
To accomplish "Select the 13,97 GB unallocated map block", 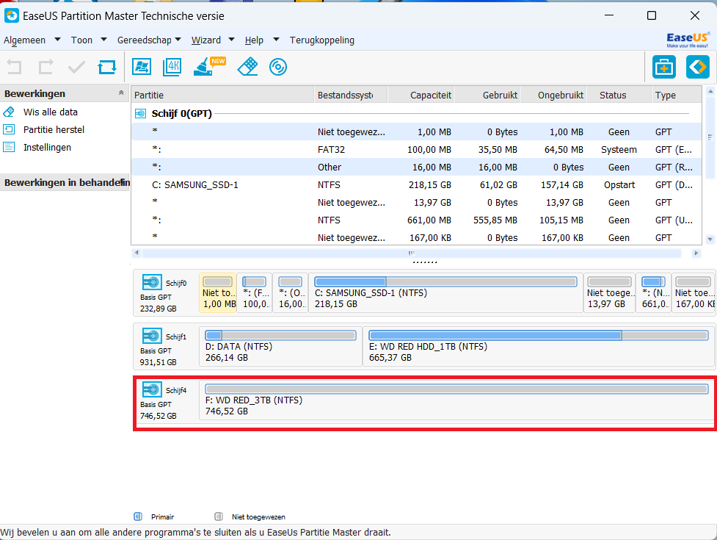I will click(610, 293).
